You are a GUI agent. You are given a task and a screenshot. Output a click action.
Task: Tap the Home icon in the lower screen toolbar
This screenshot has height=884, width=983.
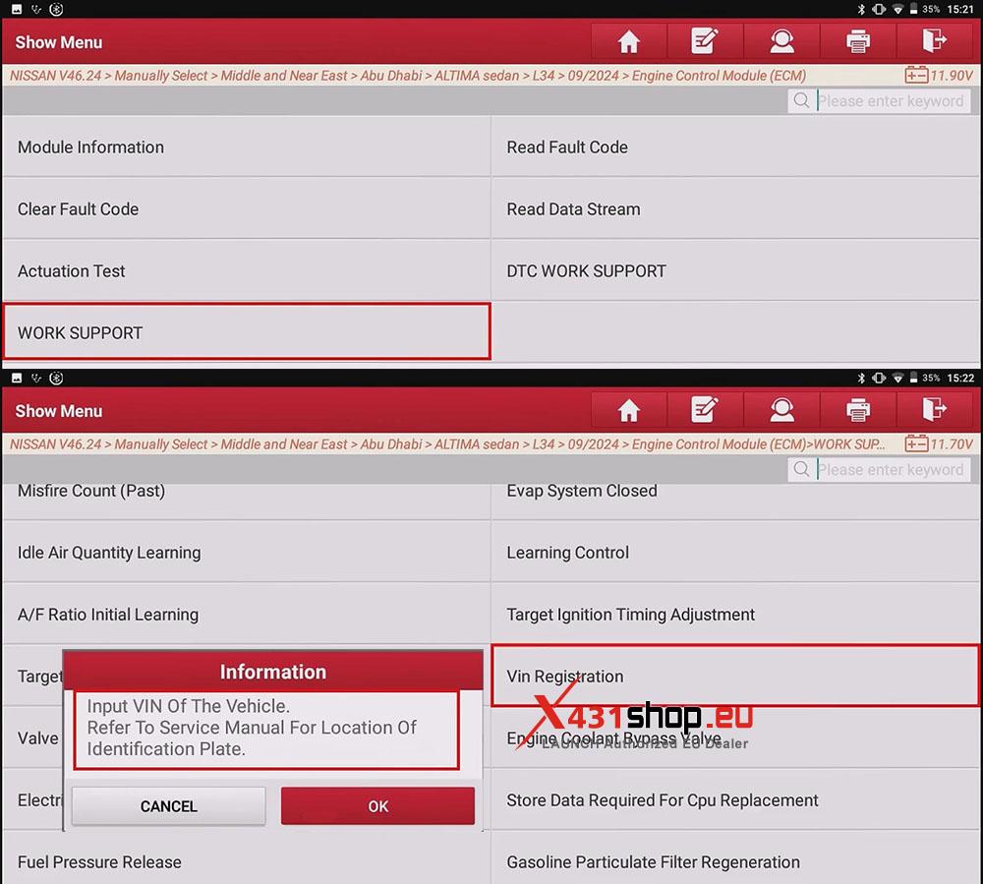pyautogui.click(x=629, y=411)
